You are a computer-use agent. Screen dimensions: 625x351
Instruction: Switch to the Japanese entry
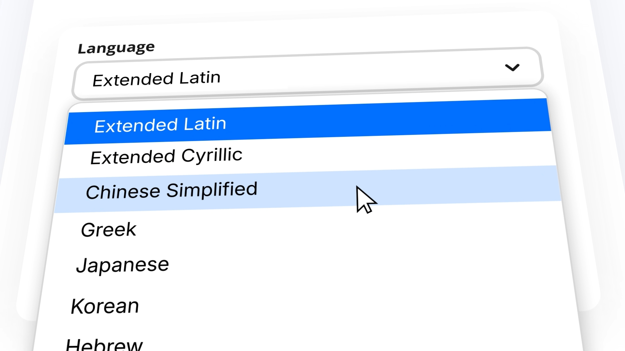pyautogui.click(x=122, y=265)
